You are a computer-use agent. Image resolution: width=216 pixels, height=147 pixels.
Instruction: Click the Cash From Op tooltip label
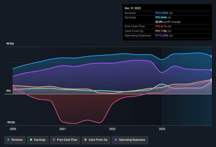[x=134, y=31]
